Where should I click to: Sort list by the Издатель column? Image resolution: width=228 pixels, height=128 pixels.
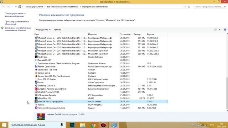(103, 34)
